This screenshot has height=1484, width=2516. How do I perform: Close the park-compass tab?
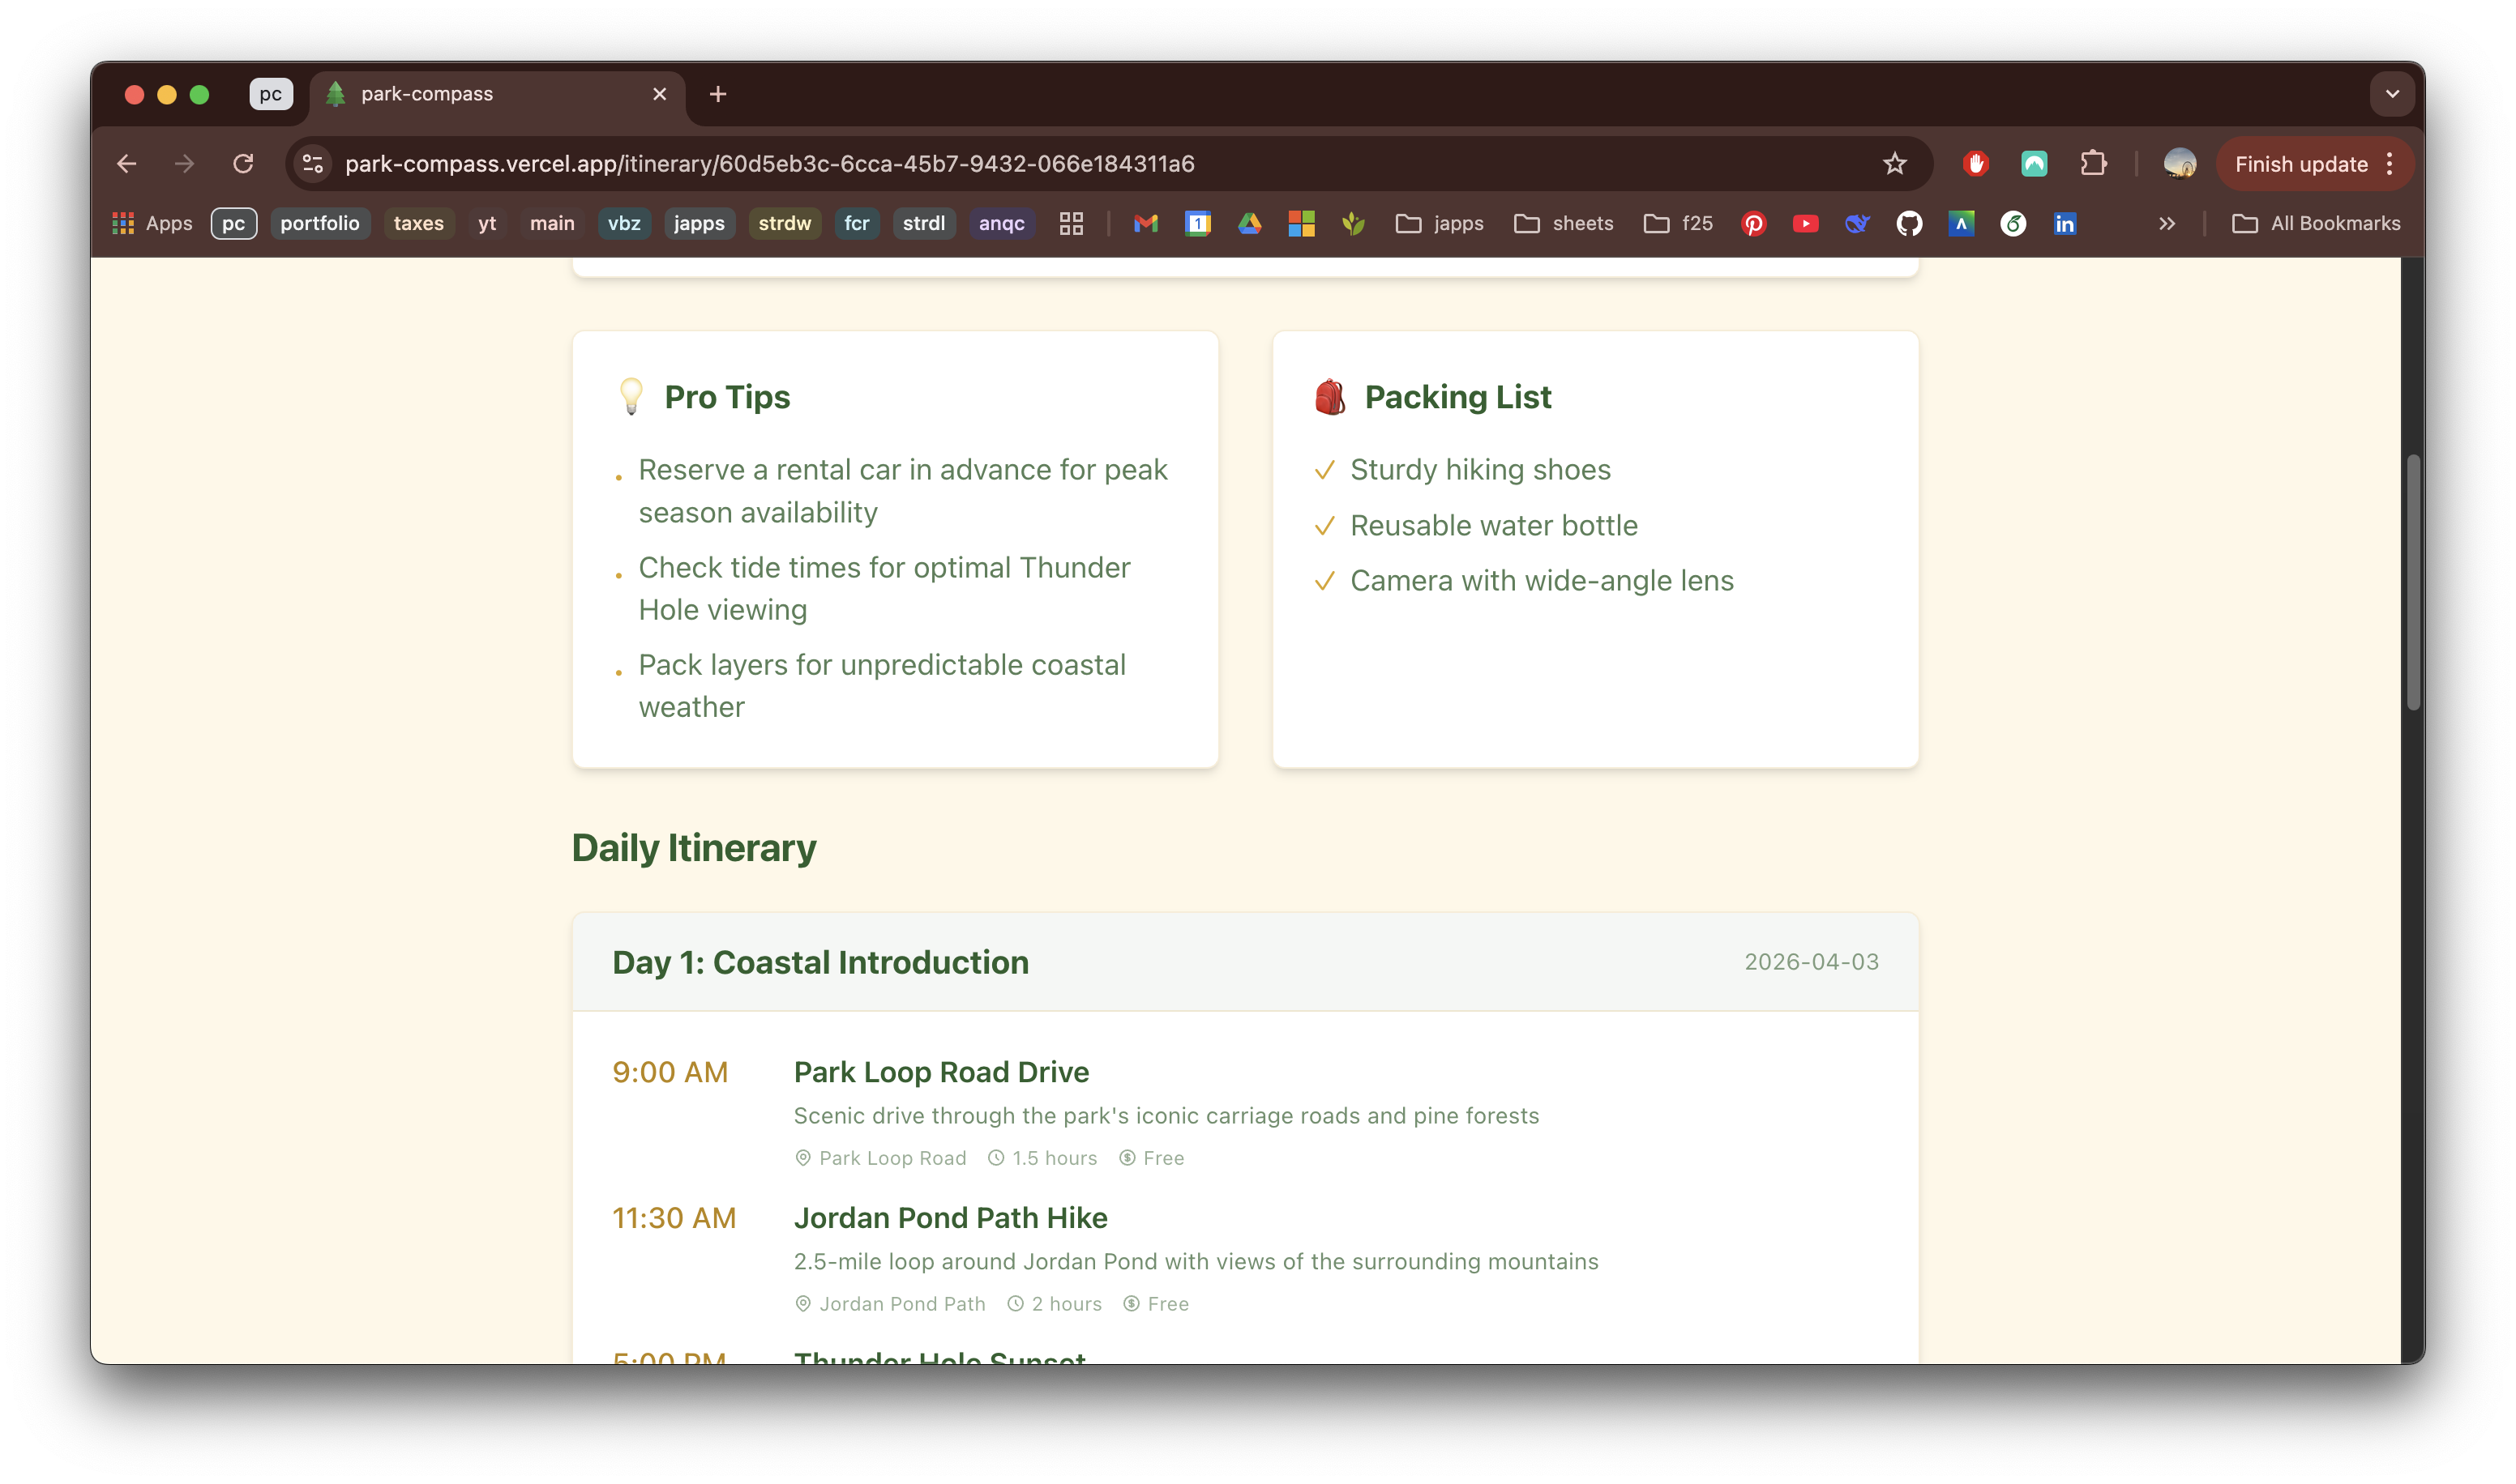pyautogui.click(x=659, y=94)
